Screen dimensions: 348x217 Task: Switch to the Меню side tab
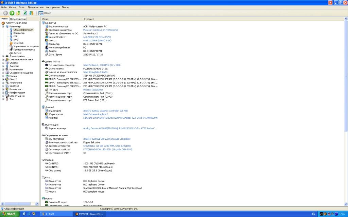tap(4, 19)
